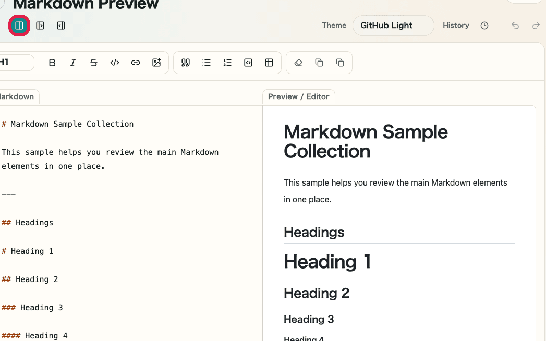546x341 pixels.
Task: Insert a hyperlink
Action: (x=136, y=62)
